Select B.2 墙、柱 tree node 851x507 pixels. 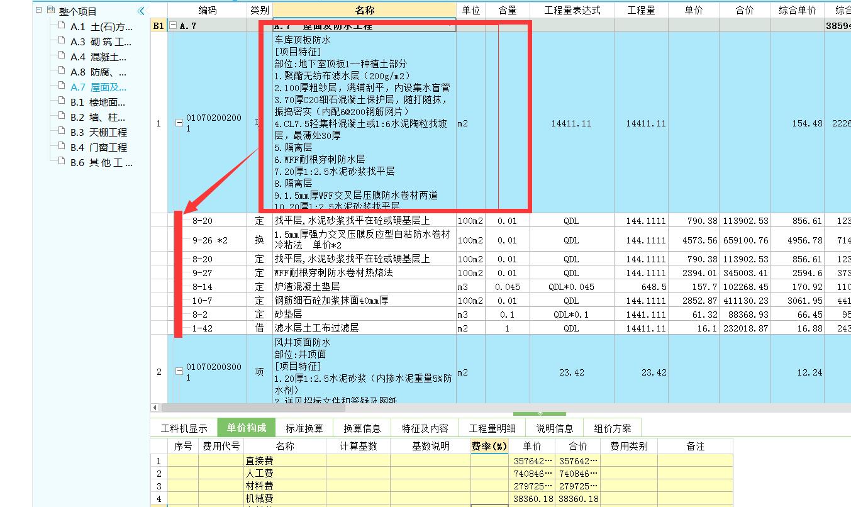(x=98, y=117)
